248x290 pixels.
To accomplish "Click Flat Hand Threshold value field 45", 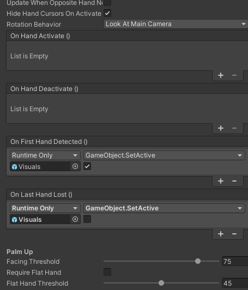I will [235, 283].
